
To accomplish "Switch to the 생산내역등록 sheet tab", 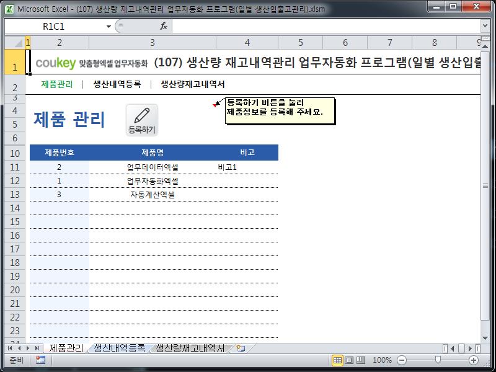I will click(x=120, y=348).
